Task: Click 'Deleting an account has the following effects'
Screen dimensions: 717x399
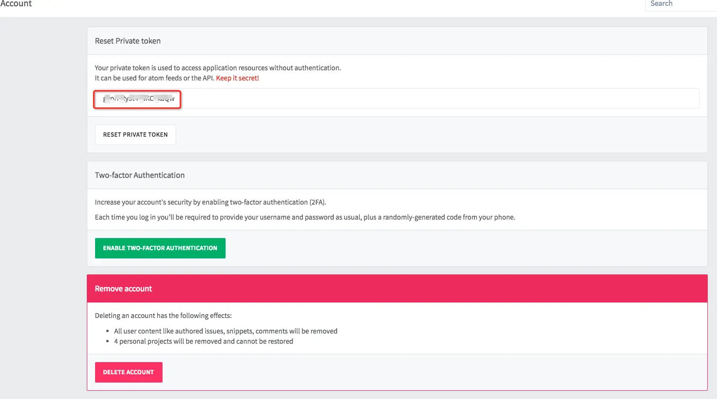Action: coord(163,316)
